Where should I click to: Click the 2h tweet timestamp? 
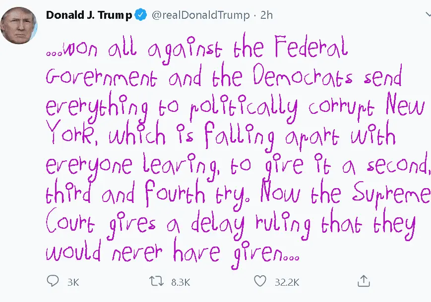click(x=266, y=15)
